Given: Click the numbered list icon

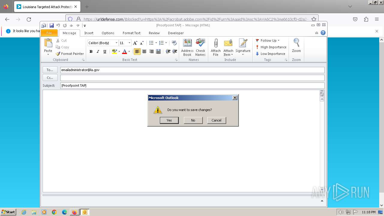Looking at the screenshot, I should coord(161,43).
